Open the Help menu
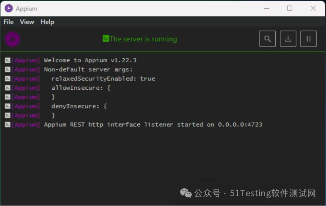326x206 pixels. 47,22
